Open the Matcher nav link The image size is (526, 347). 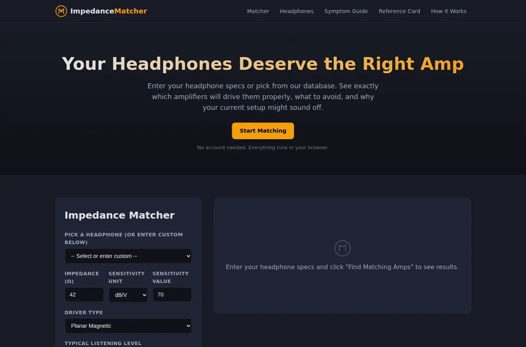pyautogui.click(x=258, y=11)
